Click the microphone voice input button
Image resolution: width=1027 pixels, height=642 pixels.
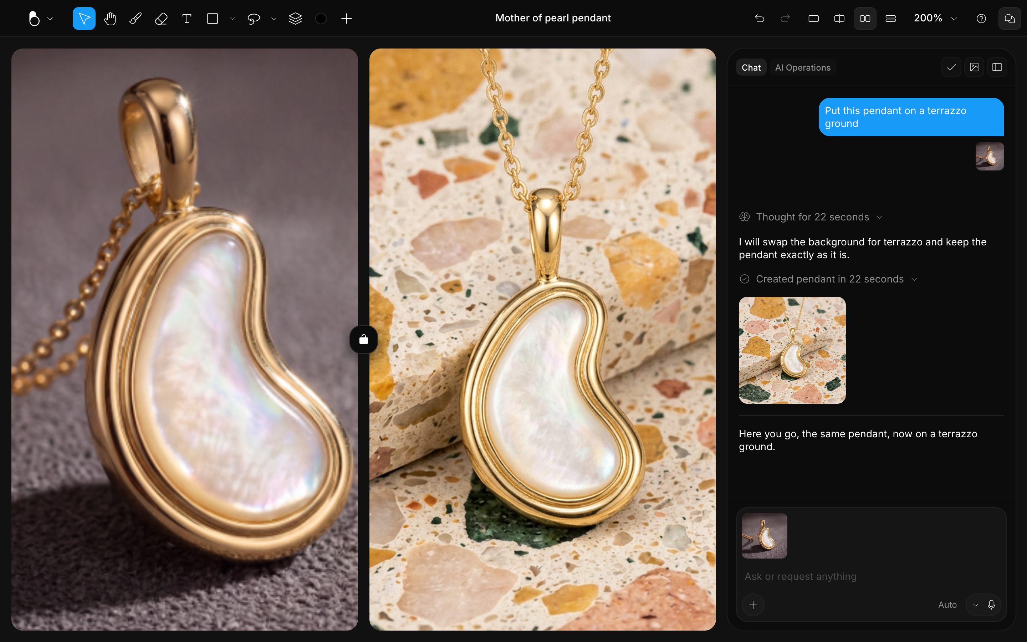pyautogui.click(x=991, y=605)
